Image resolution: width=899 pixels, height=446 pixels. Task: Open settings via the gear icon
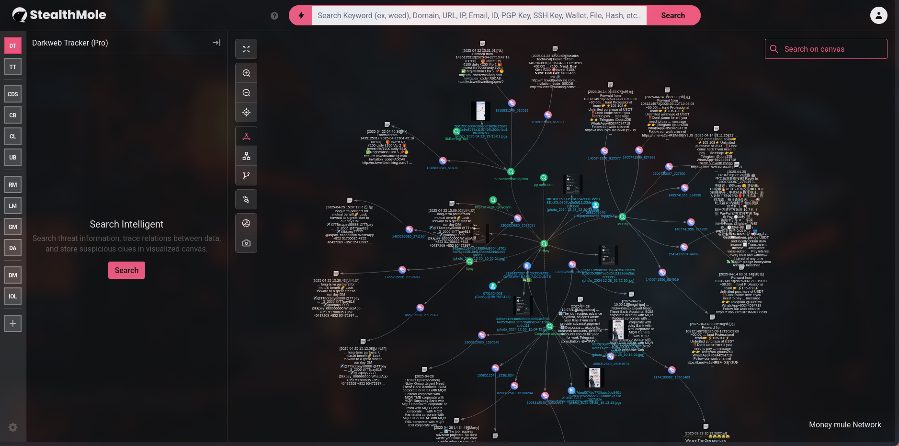(12, 427)
